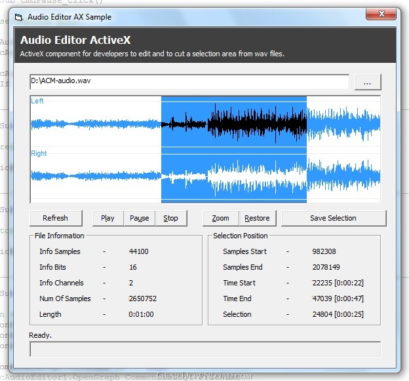Click the Num Of Samples value 2650752
This screenshot has height=381, width=409.
pos(142,299)
